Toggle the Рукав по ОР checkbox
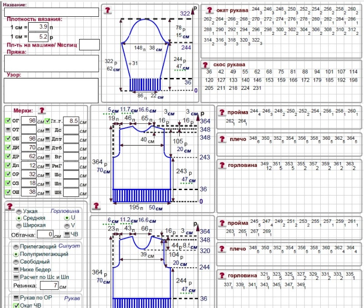364x308 pixels. pos(16,298)
